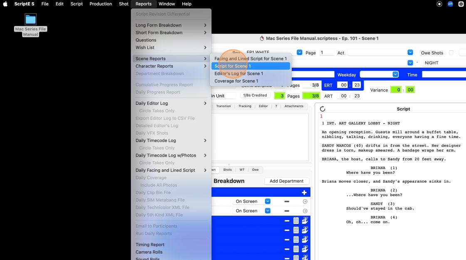Open the Mac Series File Manual folder
Screen dimensions: 466x260
[x=30, y=20]
